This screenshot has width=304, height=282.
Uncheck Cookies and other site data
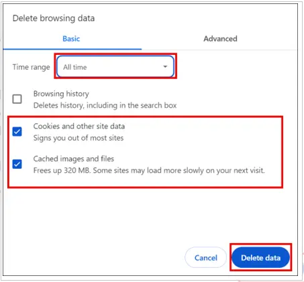click(x=17, y=131)
